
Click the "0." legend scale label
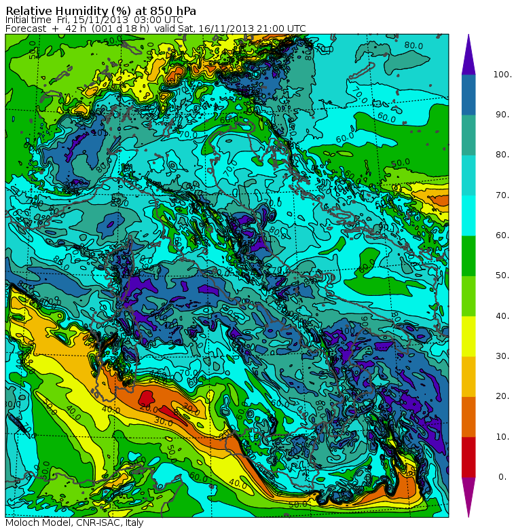pyautogui.click(x=502, y=476)
